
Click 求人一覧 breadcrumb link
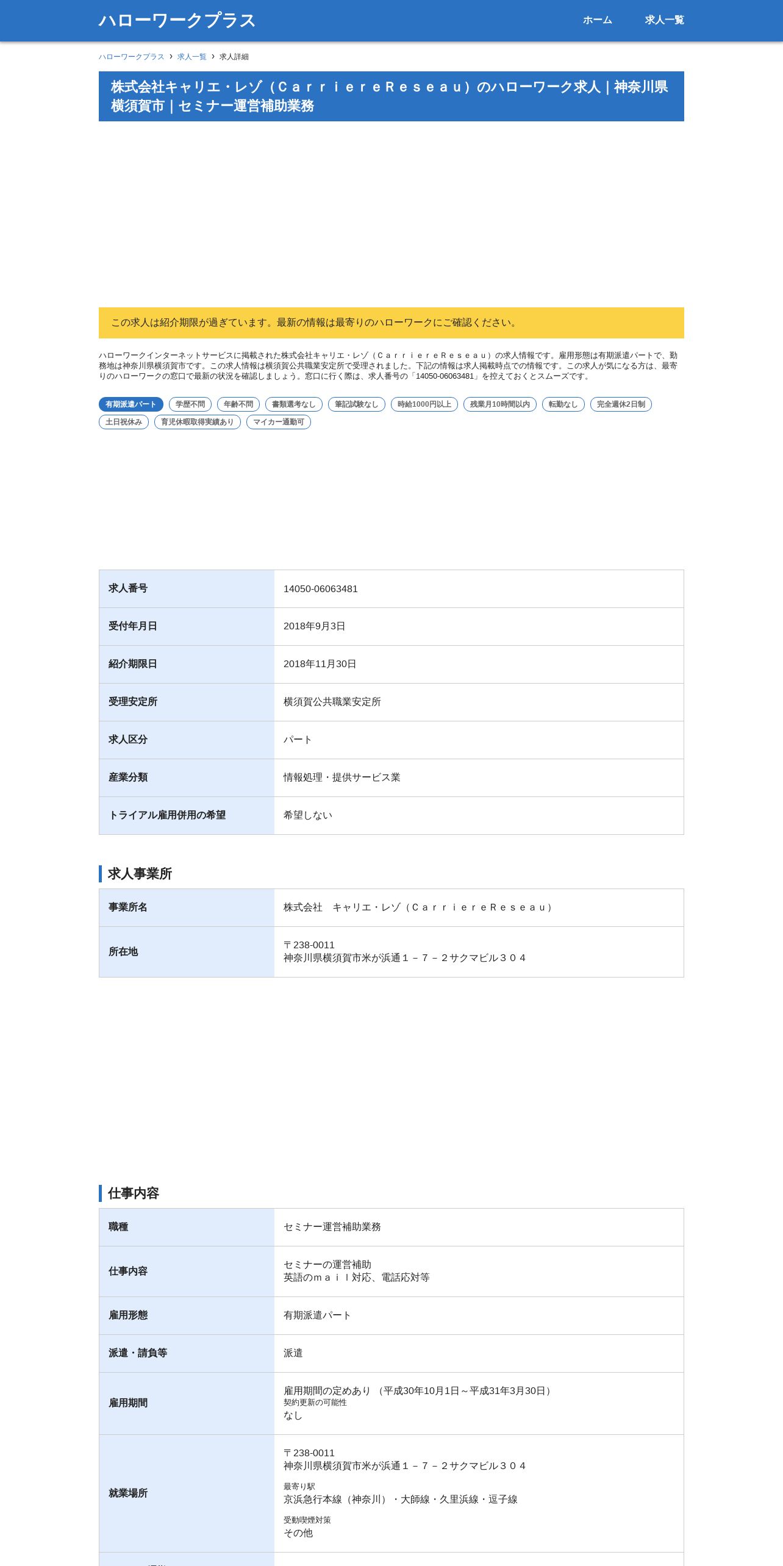coord(192,57)
